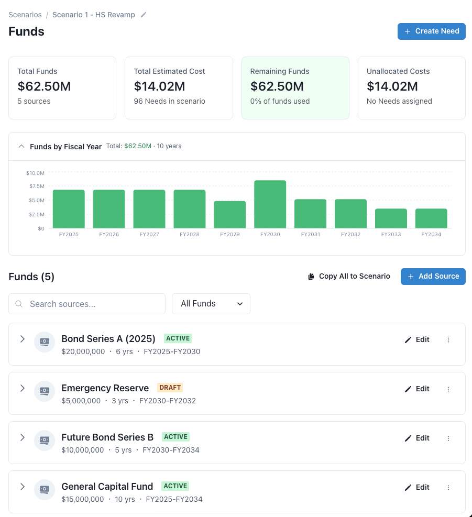Viewport: 472px width, 517px height.
Task: Click the FY2026 bar in chart
Action: pyautogui.click(x=109, y=209)
